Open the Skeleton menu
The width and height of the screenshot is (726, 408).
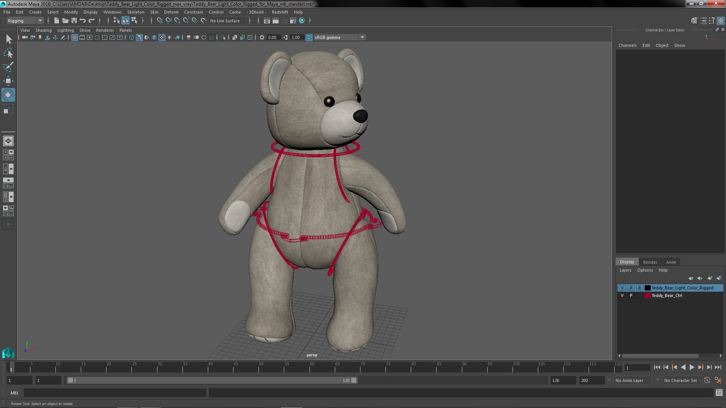pos(136,12)
